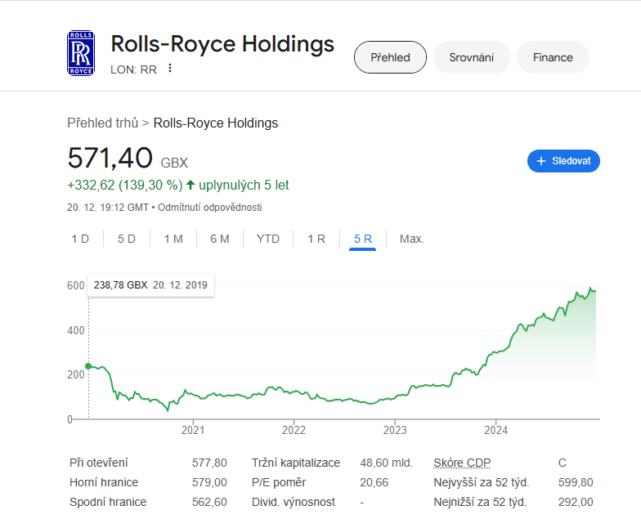The image size is (641, 519).
Task: Click the +332,62 (139,30 %) change text
Action: [x=124, y=185]
